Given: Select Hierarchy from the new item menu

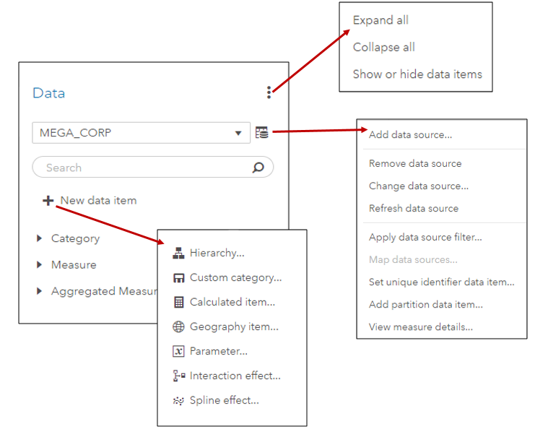Looking at the screenshot, I should coord(217,253).
